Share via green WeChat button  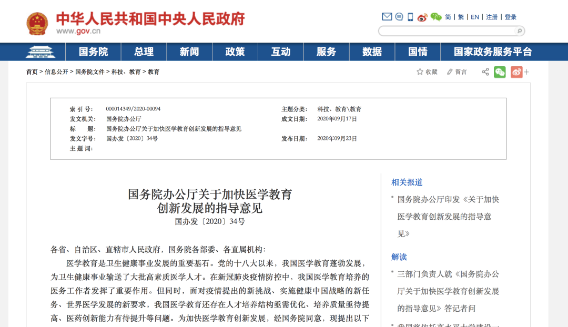[500, 72]
